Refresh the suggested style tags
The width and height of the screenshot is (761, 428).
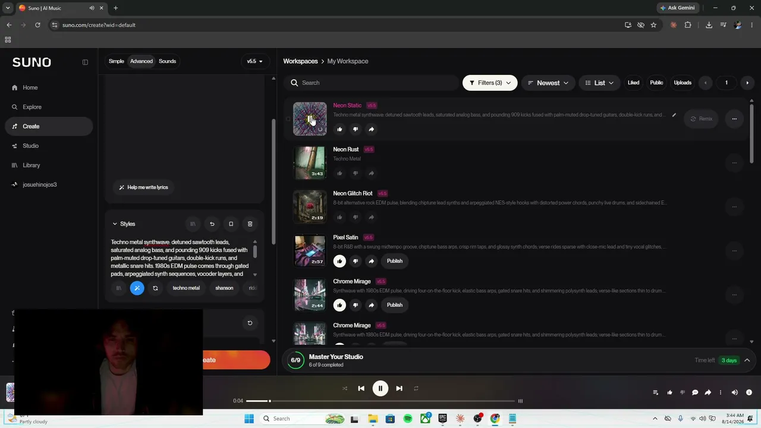click(x=155, y=288)
